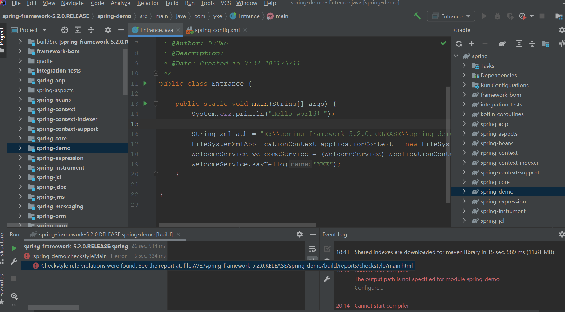Expand Dependencies node in Gradle panel
The width and height of the screenshot is (565, 312).
click(x=464, y=75)
